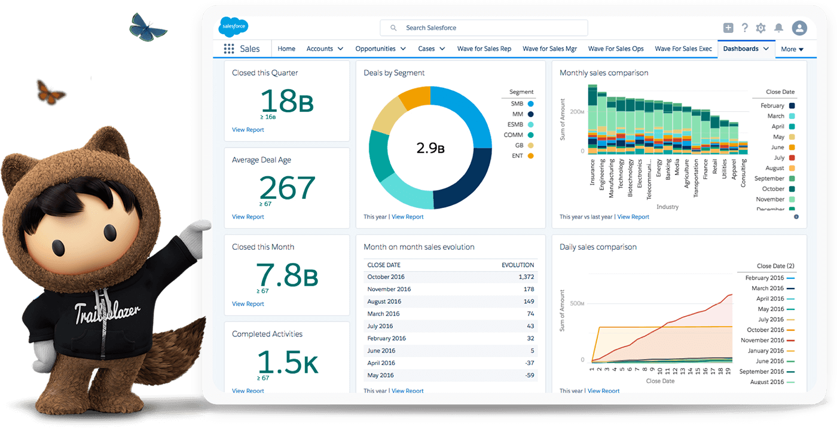The height and width of the screenshot is (429, 837).
Task: Click the Search Salesforce field
Action: (484, 28)
